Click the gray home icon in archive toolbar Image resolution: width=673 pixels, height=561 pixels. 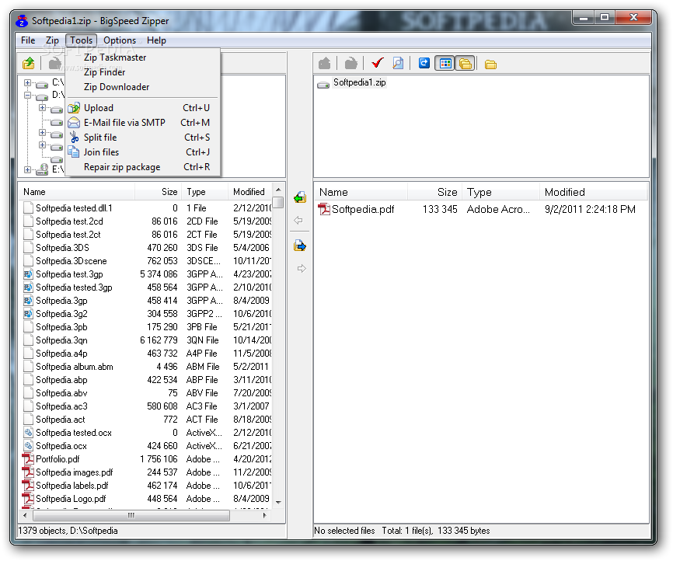[x=325, y=64]
